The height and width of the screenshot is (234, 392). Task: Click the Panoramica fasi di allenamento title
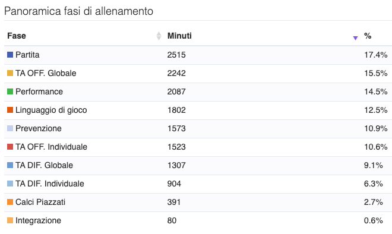(78, 11)
